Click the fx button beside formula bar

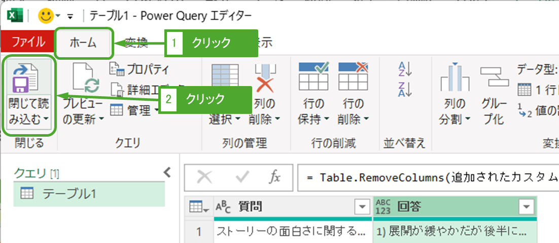pyautogui.click(x=274, y=177)
